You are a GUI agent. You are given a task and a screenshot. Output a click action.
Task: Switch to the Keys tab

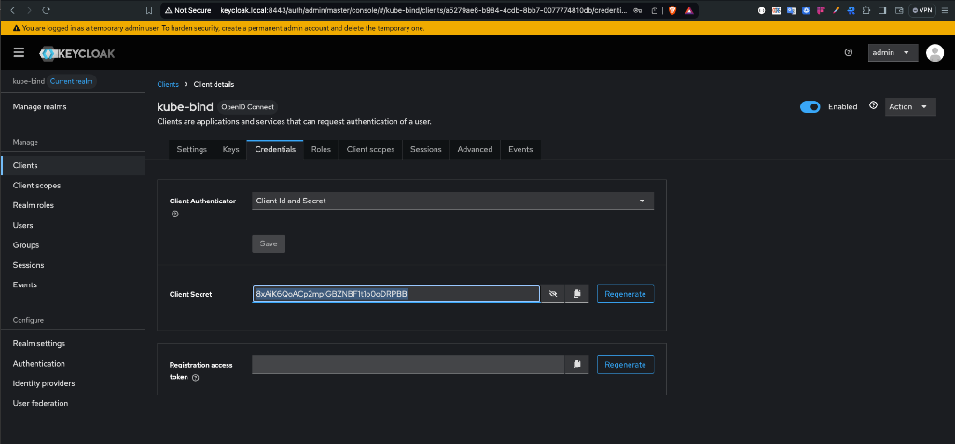tap(231, 149)
